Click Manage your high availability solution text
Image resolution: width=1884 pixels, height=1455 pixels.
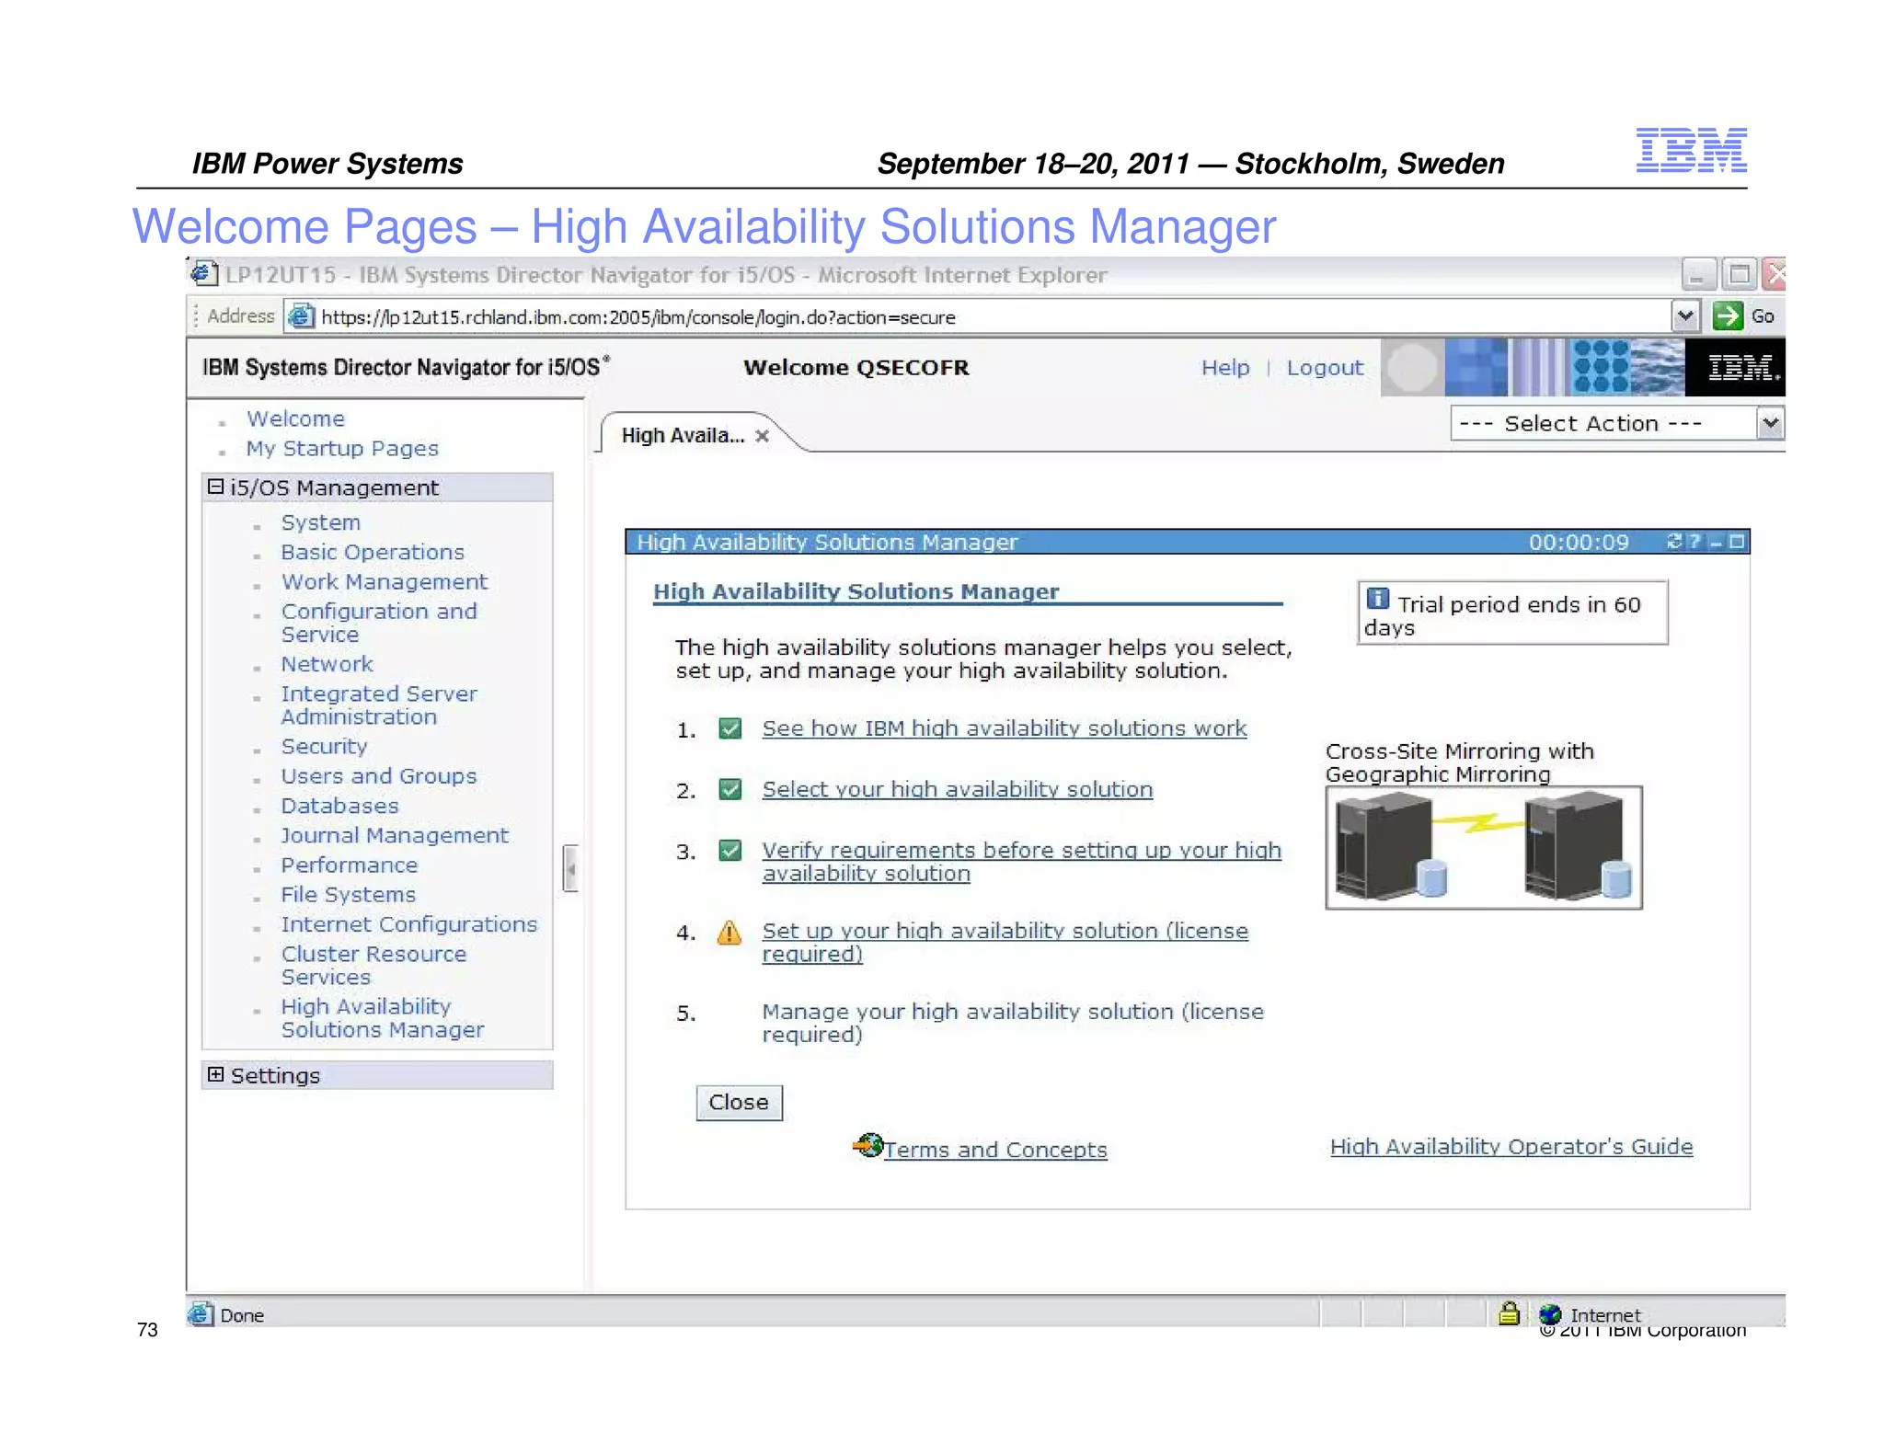1012,1023
